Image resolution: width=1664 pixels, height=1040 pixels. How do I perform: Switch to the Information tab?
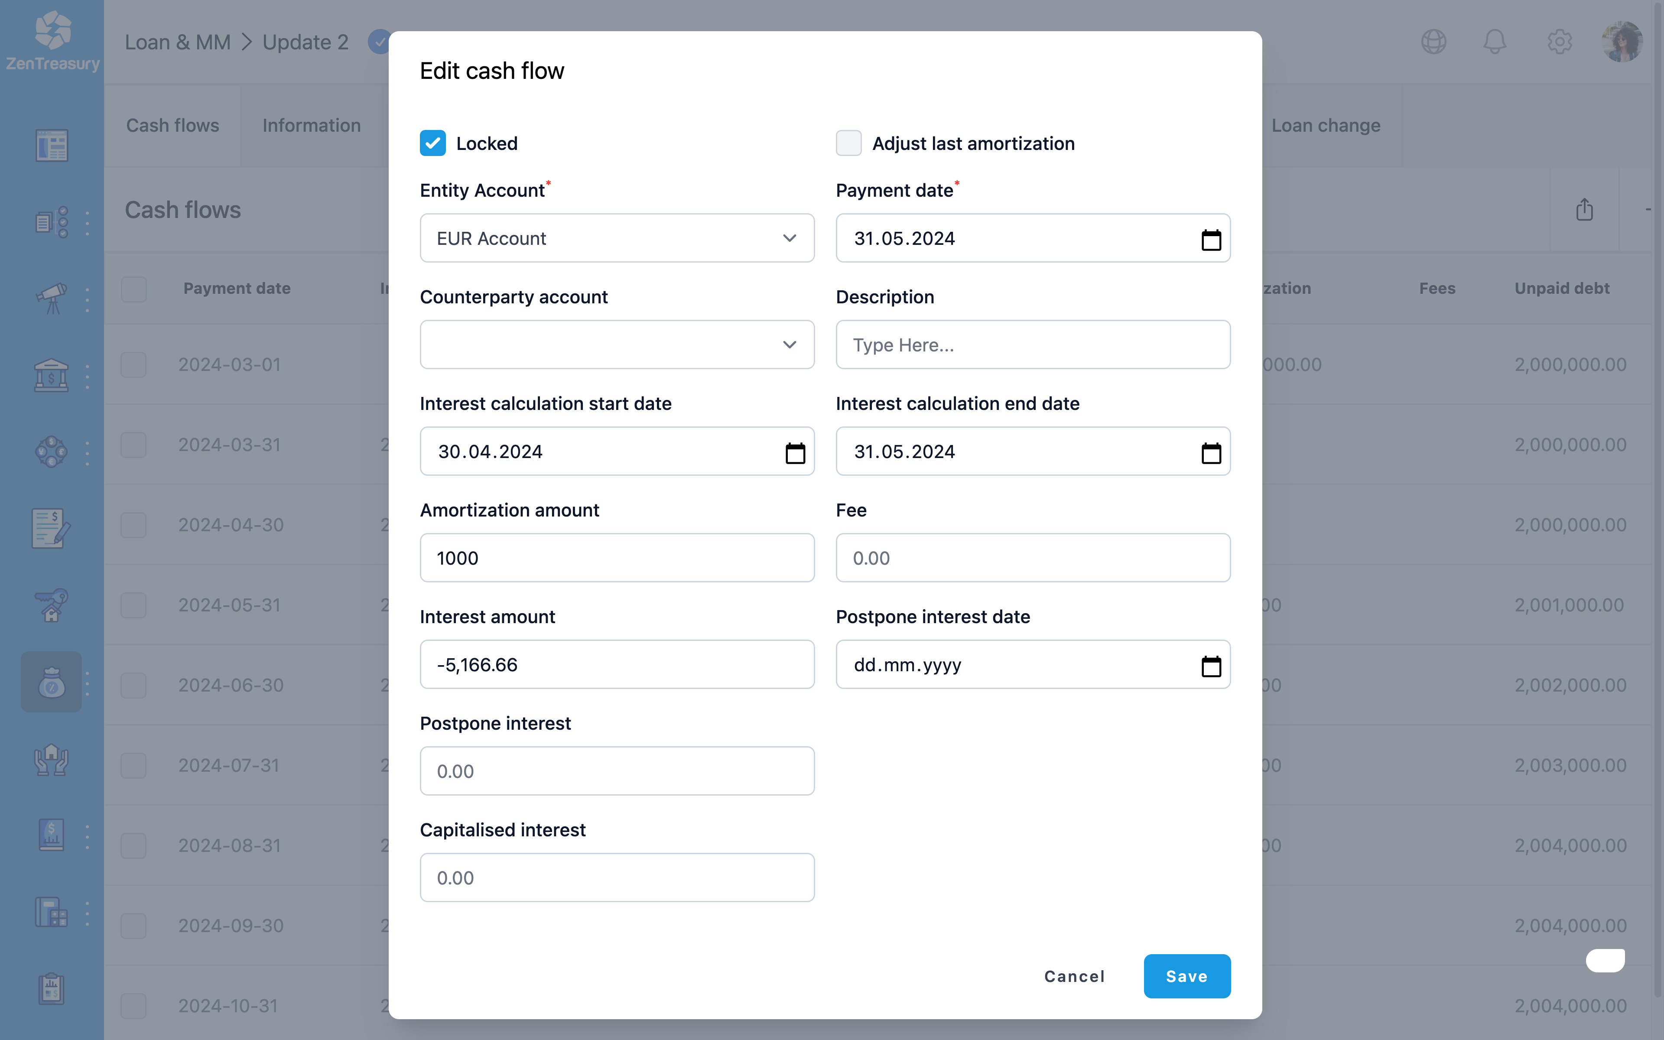[312, 125]
